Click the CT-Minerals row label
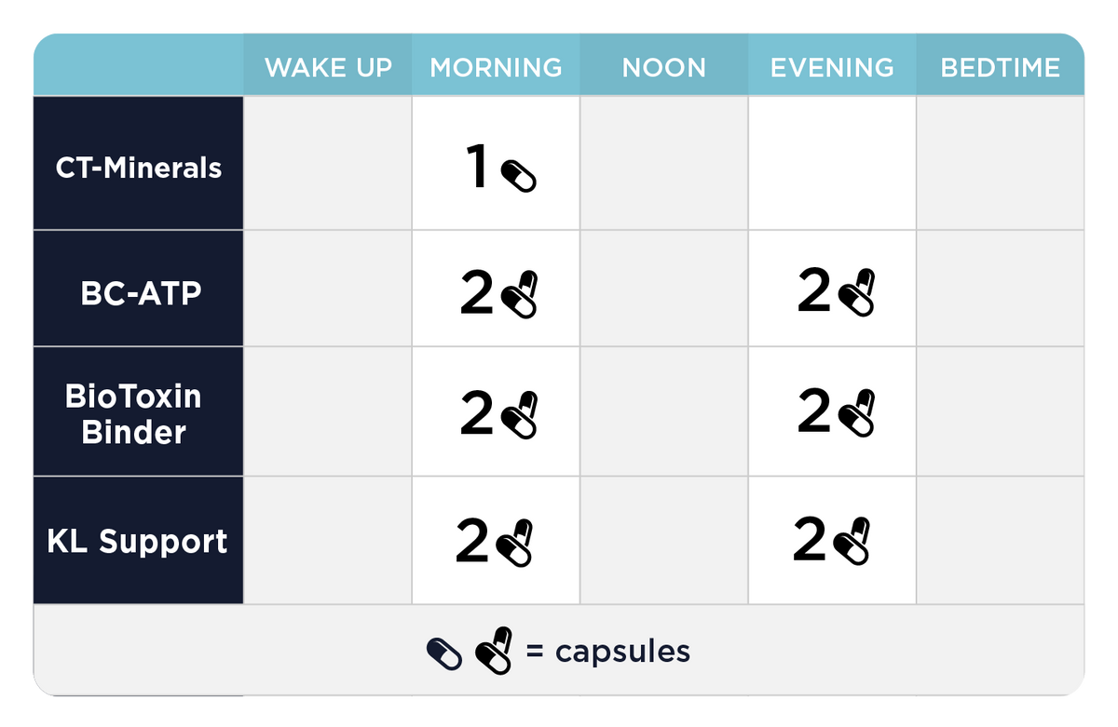Viewport: 1118px width, 727px height. [x=139, y=168]
